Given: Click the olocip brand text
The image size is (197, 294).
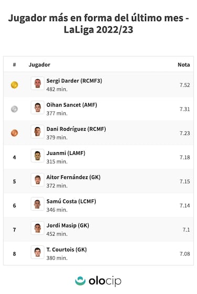Looking at the screenshot, I should [x=105, y=281].
